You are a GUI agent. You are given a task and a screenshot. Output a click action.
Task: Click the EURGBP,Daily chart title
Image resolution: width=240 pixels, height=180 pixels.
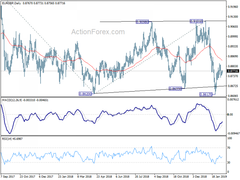click(x=12, y=3)
